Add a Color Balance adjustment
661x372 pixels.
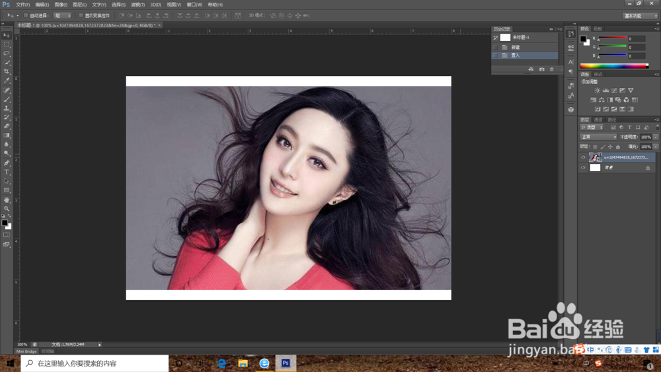click(602, 100)
